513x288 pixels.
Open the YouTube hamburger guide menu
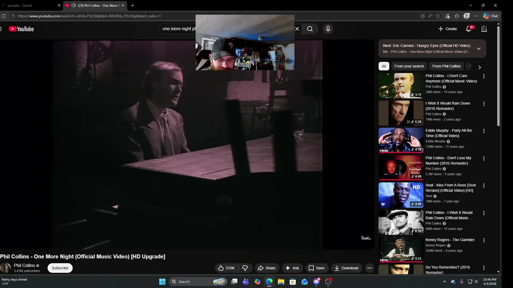pos(1,29)
